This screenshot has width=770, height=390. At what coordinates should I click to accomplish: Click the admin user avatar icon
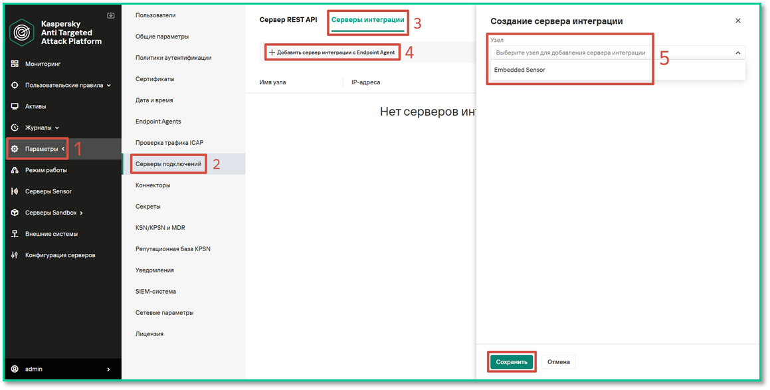click(x=15, y=369)
